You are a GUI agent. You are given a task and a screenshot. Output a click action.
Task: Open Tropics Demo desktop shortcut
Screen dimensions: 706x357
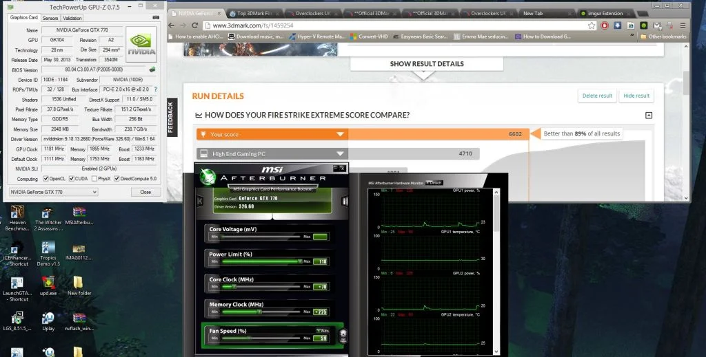(x=48, y=253)
